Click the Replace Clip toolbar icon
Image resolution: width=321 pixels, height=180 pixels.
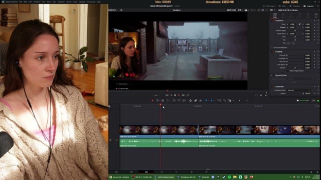point(184,100)
